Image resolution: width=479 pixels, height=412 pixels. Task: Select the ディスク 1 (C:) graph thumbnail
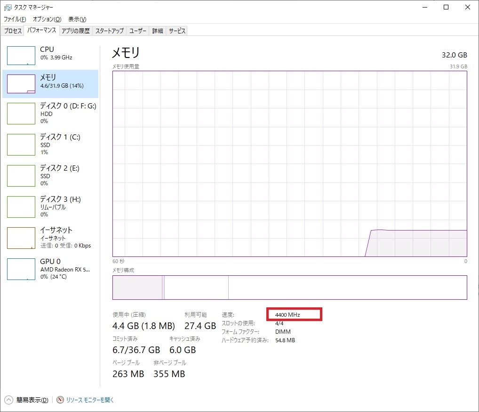click(21, 144)
